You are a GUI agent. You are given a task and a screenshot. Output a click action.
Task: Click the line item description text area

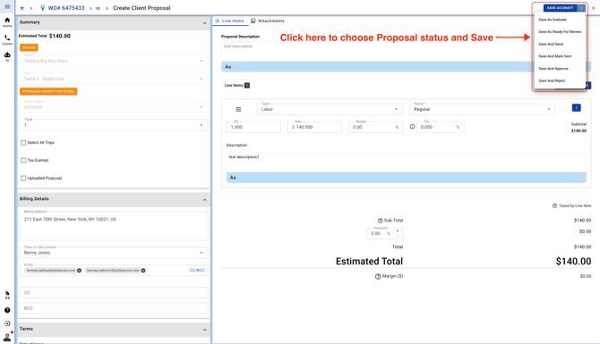coord(406,163)
